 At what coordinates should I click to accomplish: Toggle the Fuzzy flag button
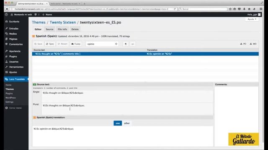76,44
